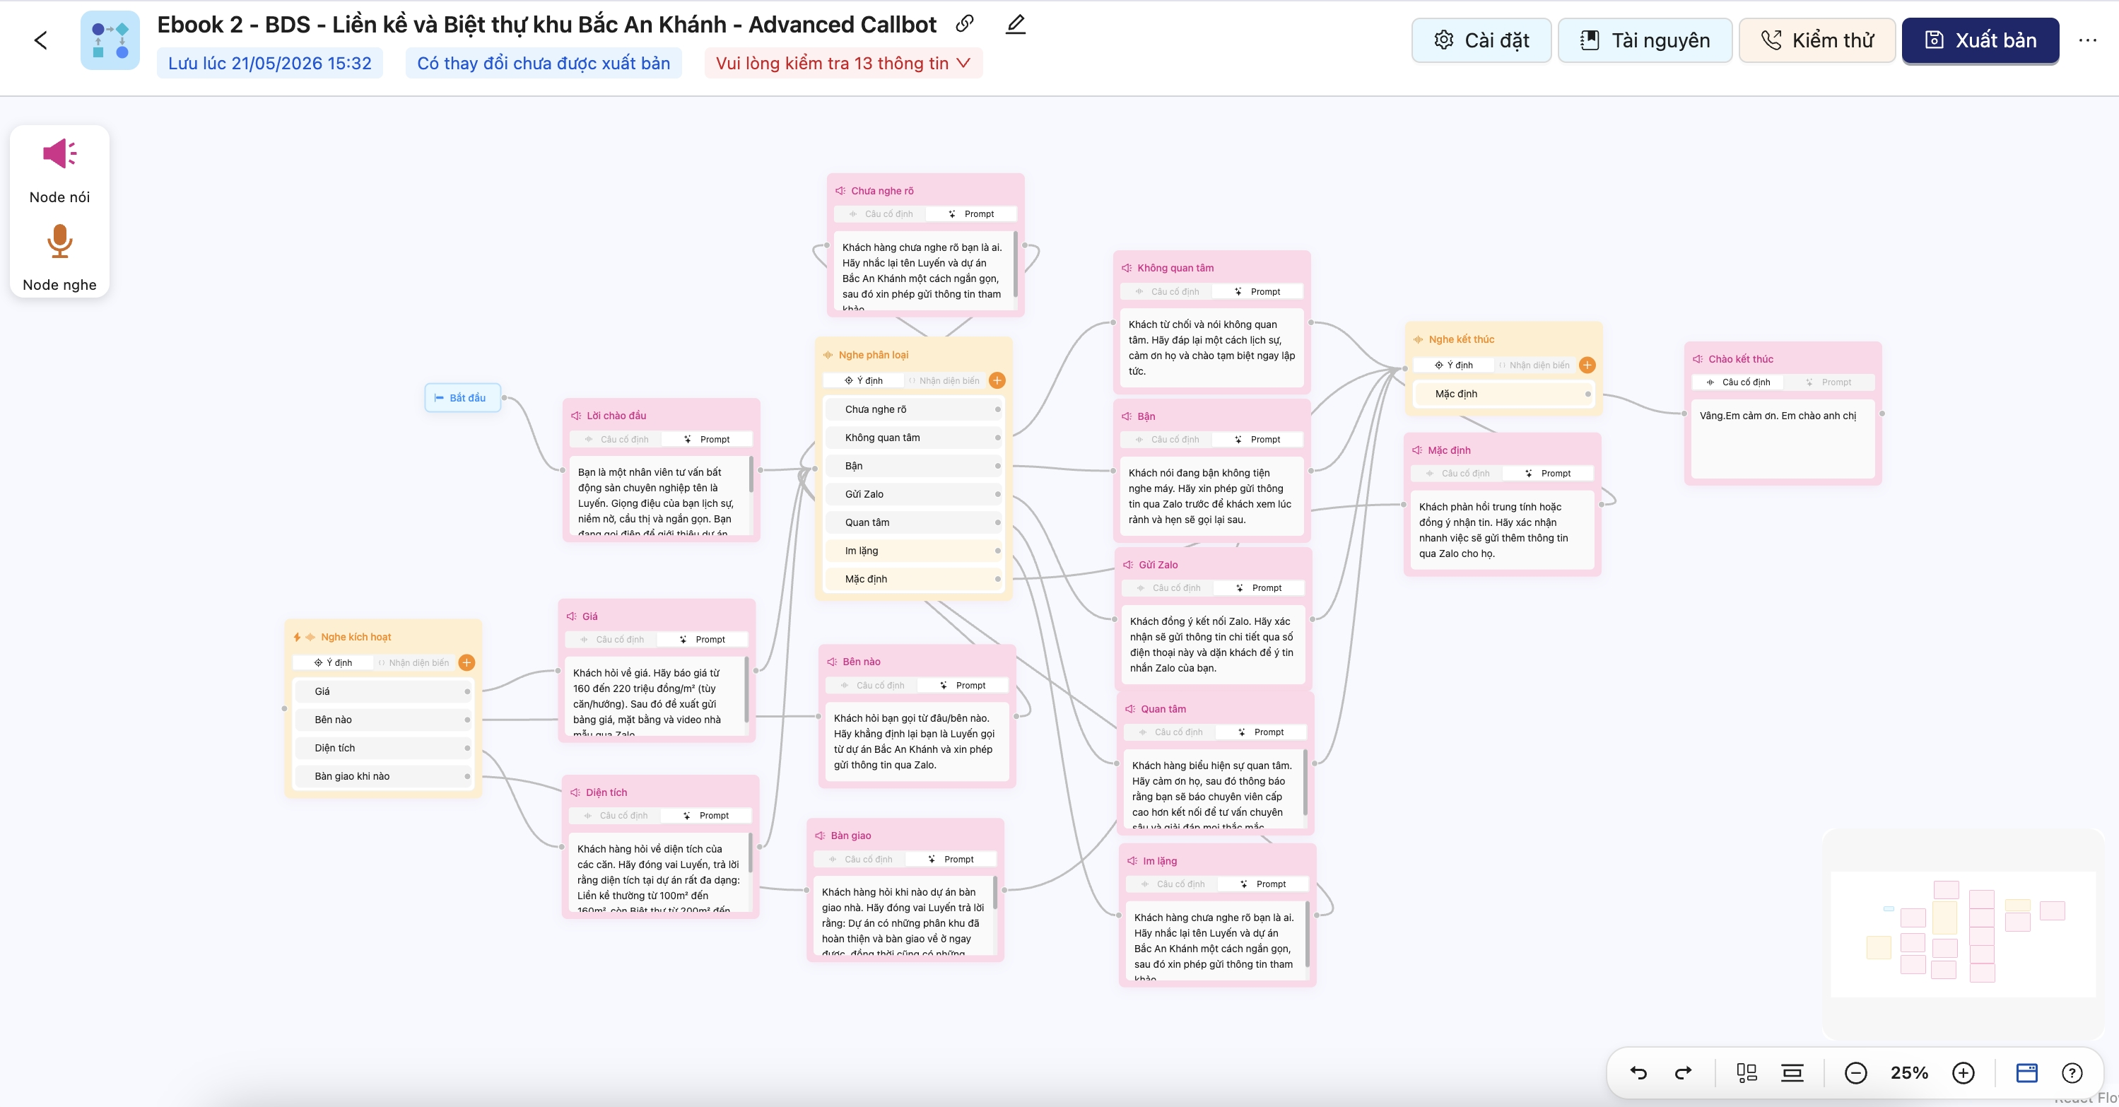Select Prompt tab in Lời chào đầu
Screen dimensions: 2119x1107
point(708,439)
